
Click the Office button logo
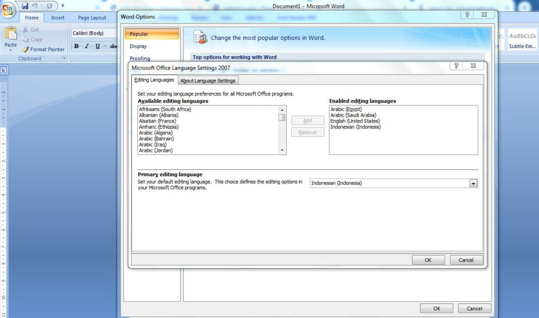(7, 9)
